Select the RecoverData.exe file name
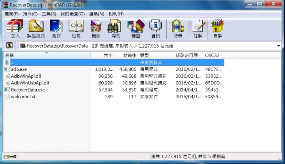 (x=28, y=90)
